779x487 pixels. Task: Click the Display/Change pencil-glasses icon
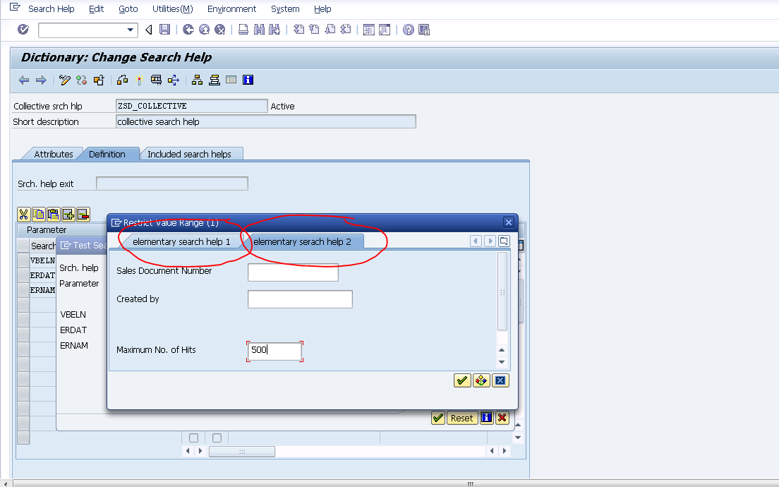tap(65, 80)
